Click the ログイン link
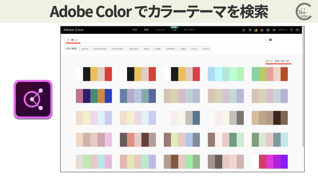 click(x=283, y=30)
